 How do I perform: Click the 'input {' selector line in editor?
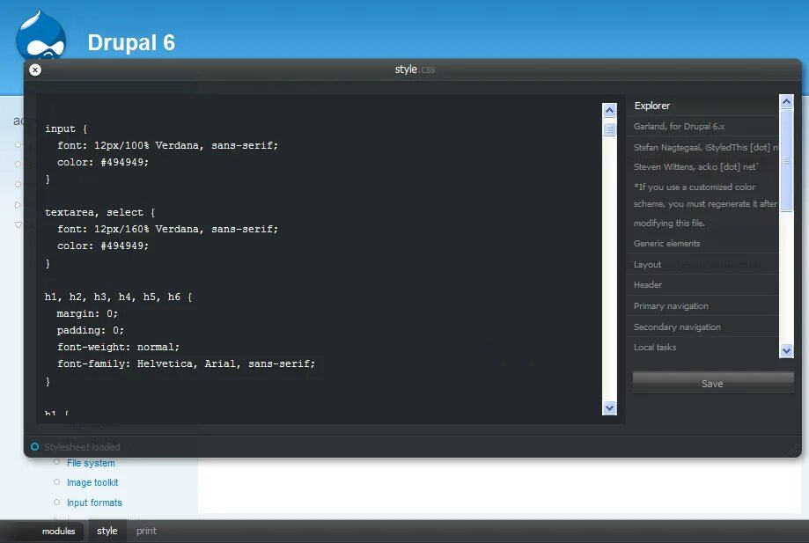click(x=66, y=128)
